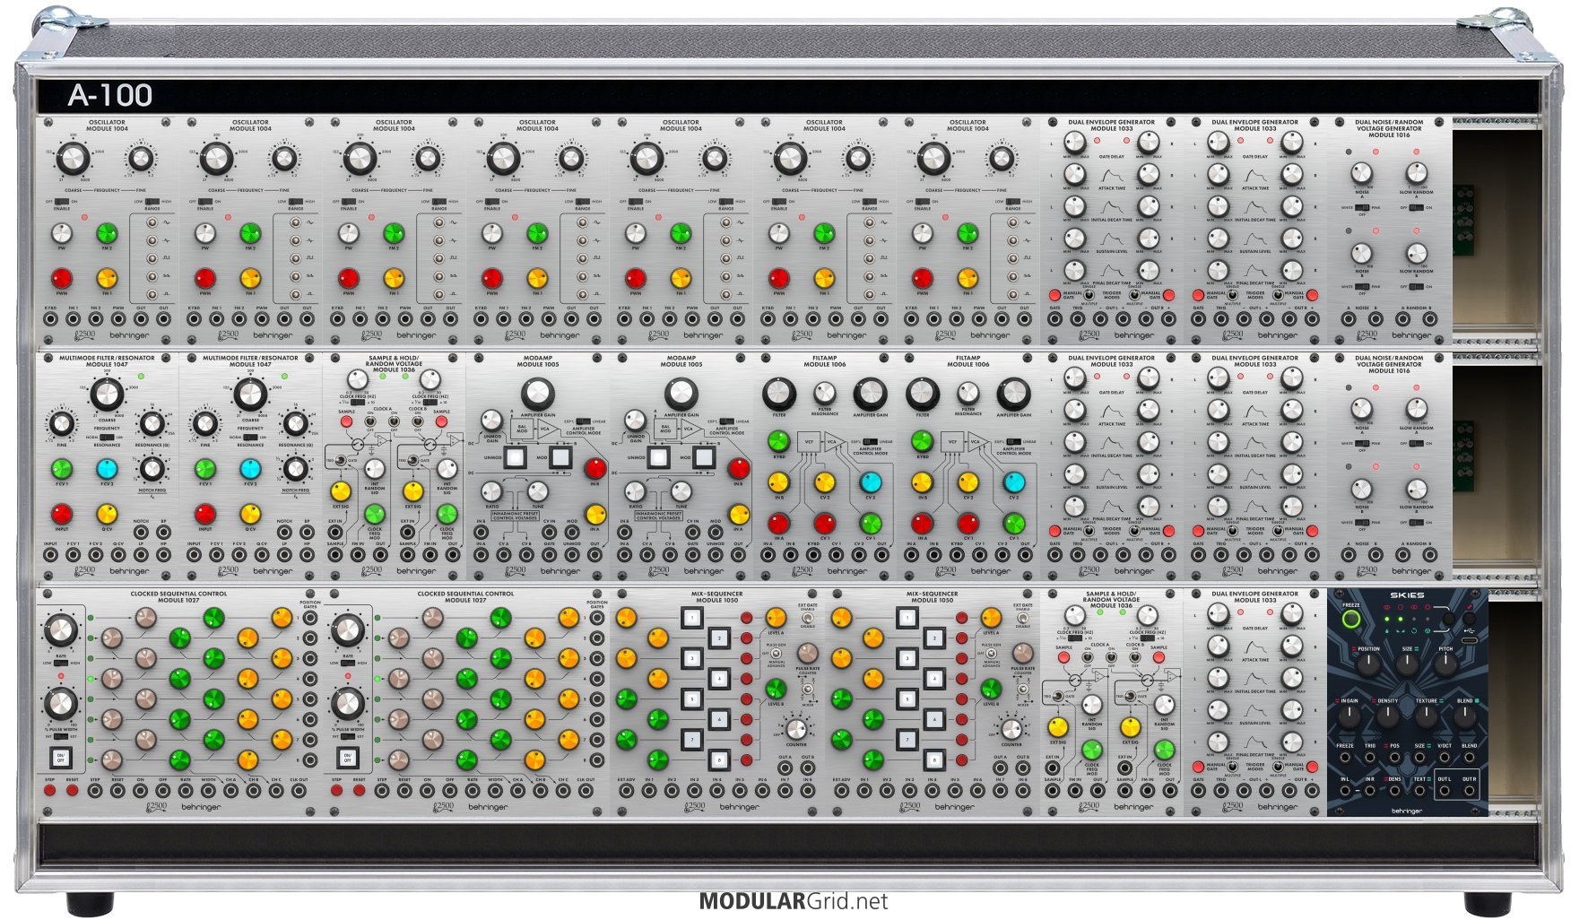1588x920 pixels.
Task: Click the LEVEL A knob on left Mix-Sequencer
Action: coord(776,617)
